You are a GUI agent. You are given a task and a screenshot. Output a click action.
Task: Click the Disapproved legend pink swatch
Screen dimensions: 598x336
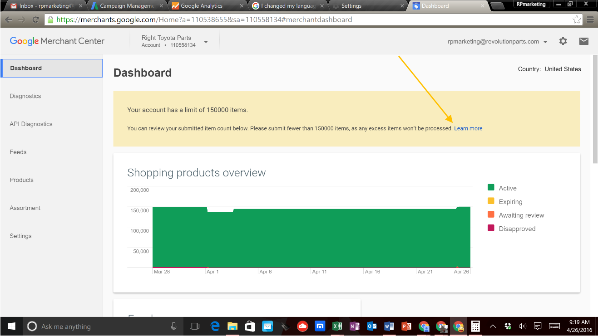(491, 228)
